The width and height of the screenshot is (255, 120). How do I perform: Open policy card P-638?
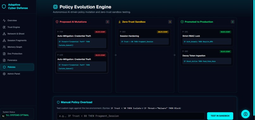(x=82, y=62)
